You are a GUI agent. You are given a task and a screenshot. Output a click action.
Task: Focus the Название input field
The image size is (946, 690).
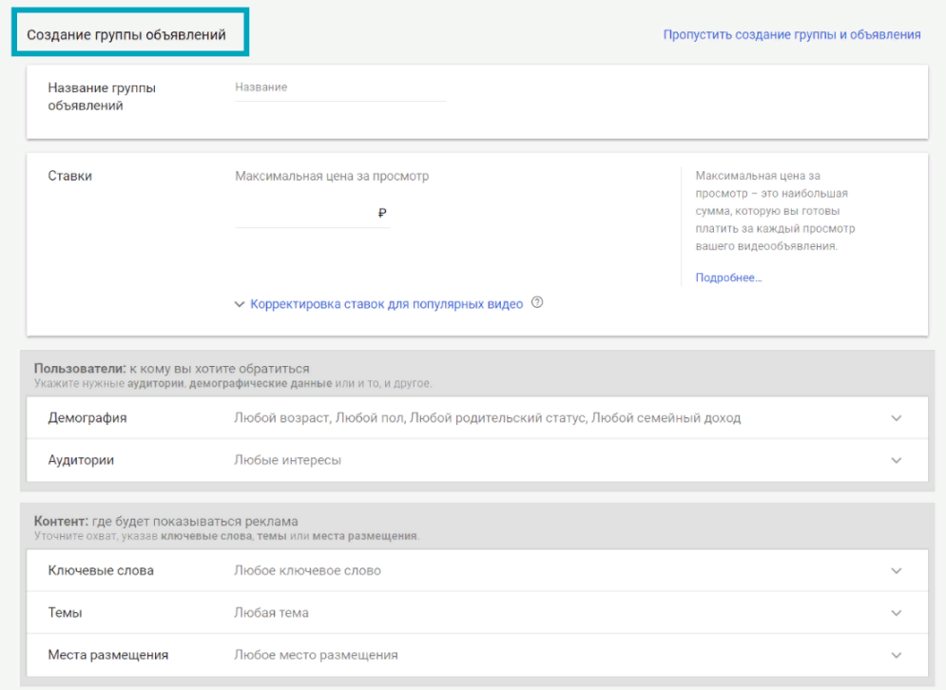click(x=339, y=87)
